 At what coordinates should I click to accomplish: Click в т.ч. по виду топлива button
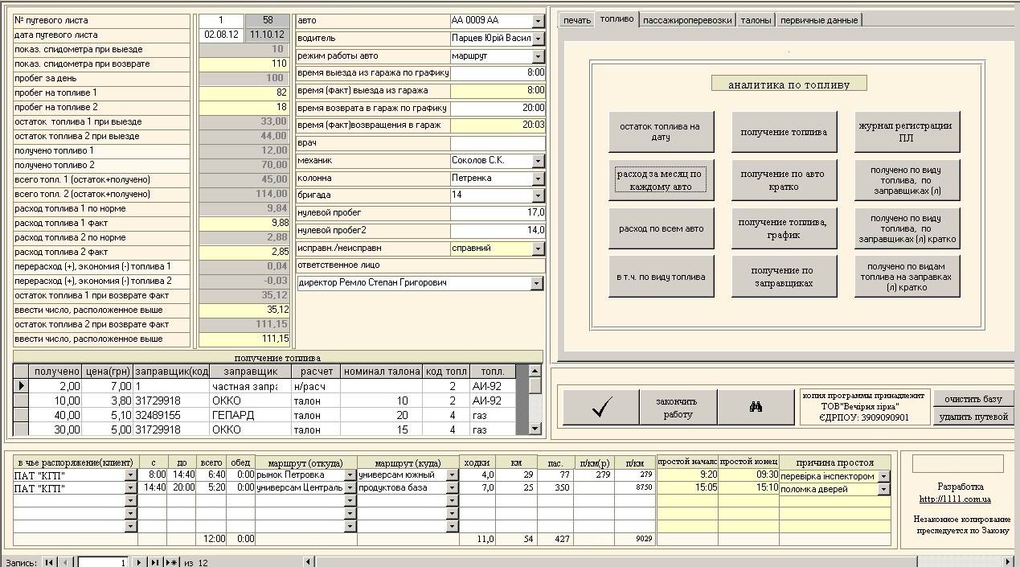[661, 277]
